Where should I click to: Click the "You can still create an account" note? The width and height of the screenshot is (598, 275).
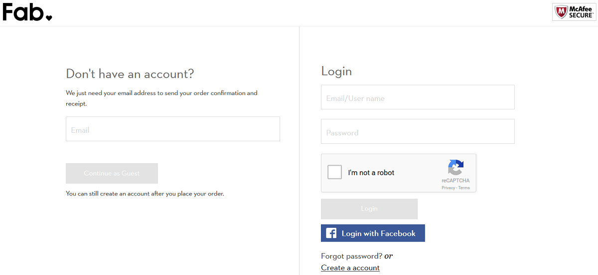coord(145,193)
